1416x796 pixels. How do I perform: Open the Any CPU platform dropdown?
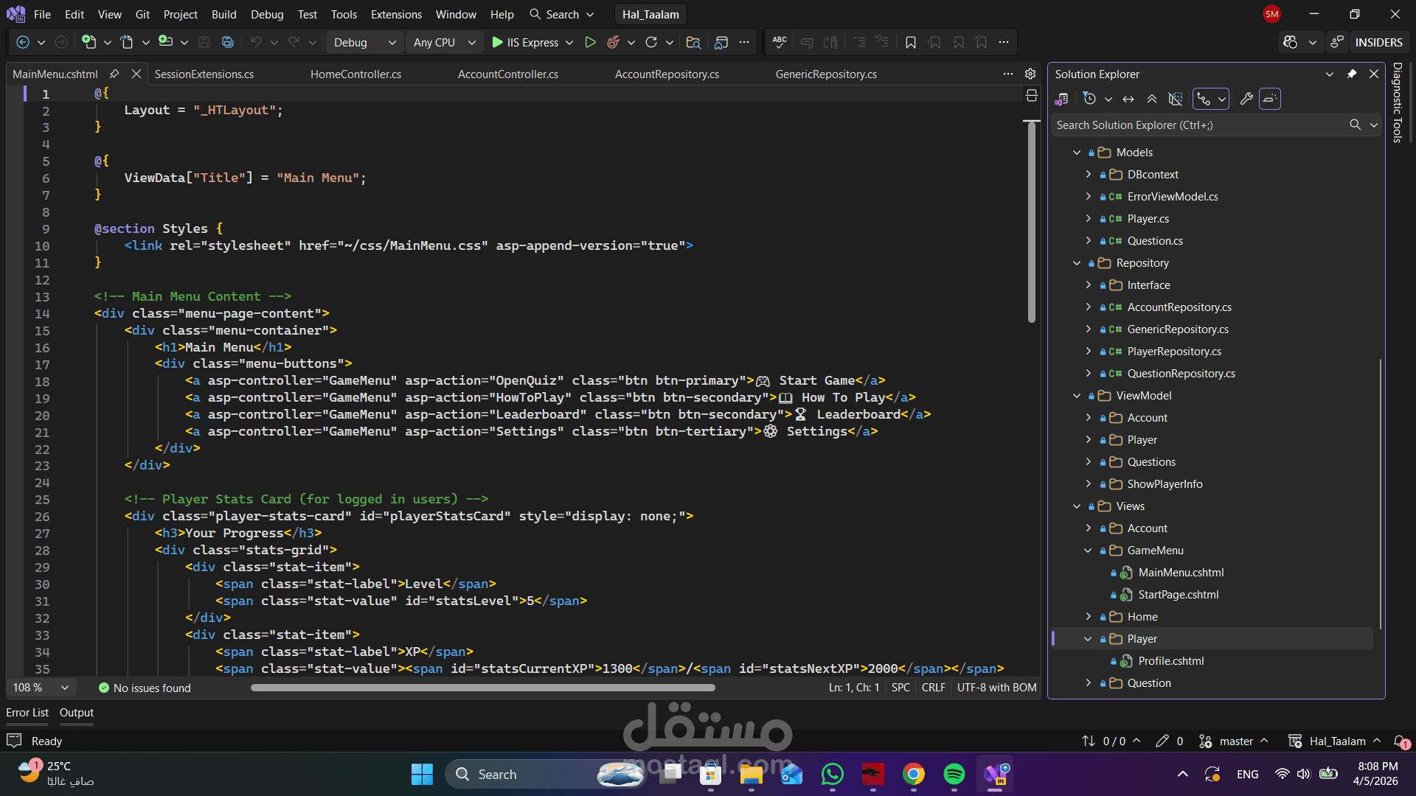point(444,43)
